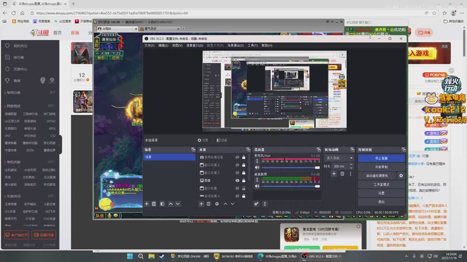Select 场景 item in scenes list

[x=169, y=157]
